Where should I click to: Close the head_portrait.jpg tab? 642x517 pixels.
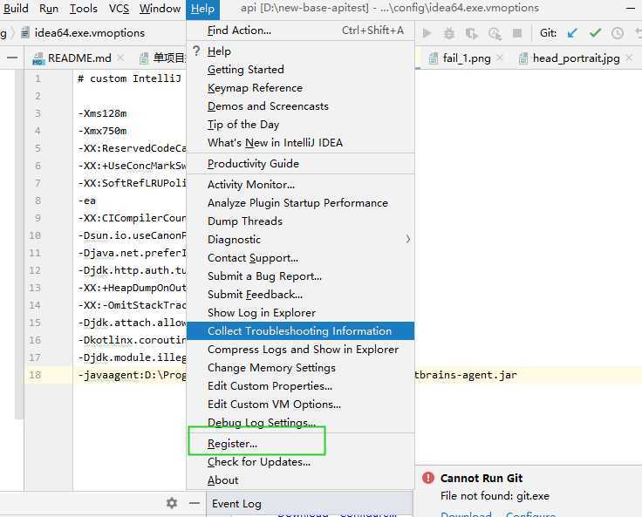pyautogui.click(x=629, y=58)
